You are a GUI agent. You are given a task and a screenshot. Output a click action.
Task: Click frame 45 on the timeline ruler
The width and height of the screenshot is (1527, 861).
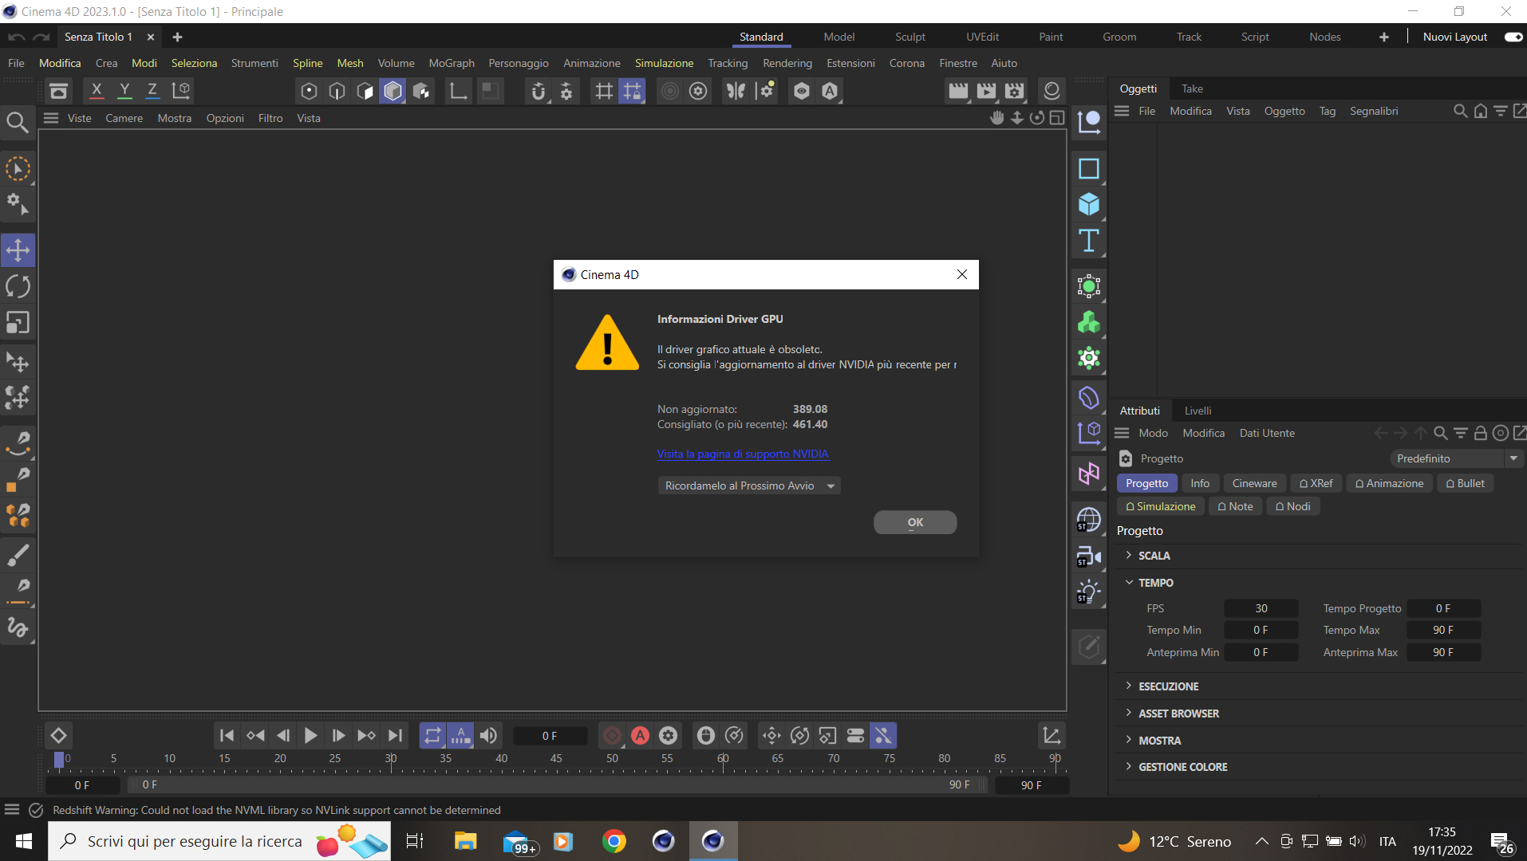pos(556,758)
